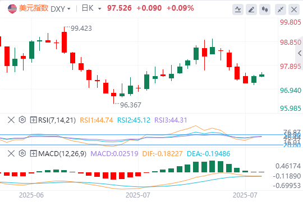Change candlestick chart style icon
Viewport: 303px width, 202px height.
tap(265, 10)
